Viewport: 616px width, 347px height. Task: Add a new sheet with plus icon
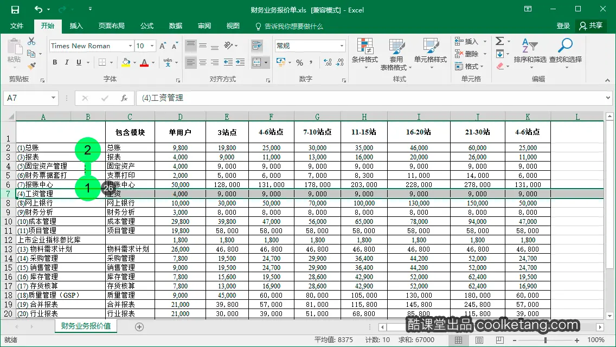tap(139, 327)
